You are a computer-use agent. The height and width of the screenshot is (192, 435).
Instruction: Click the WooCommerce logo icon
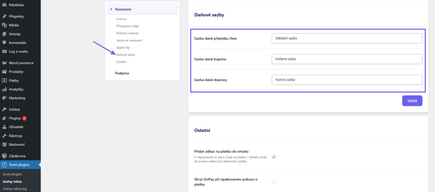[4, 63]
